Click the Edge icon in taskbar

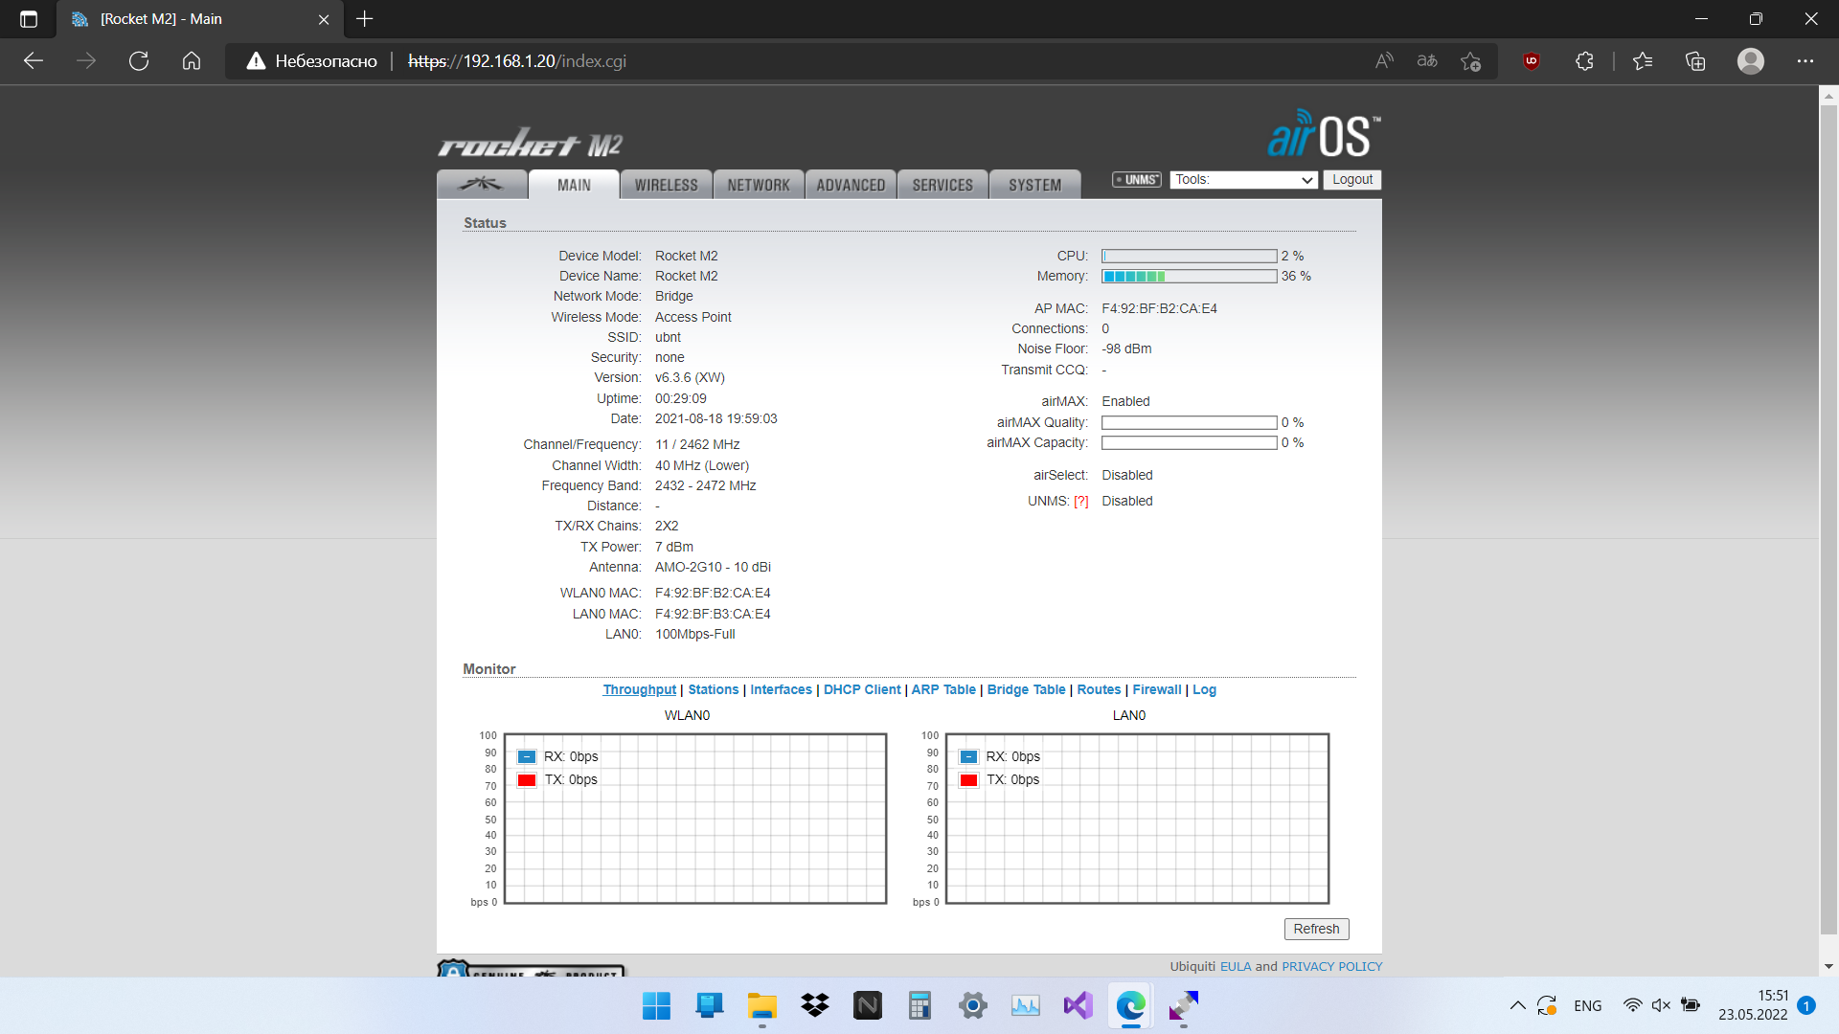click(1131, 1005)
